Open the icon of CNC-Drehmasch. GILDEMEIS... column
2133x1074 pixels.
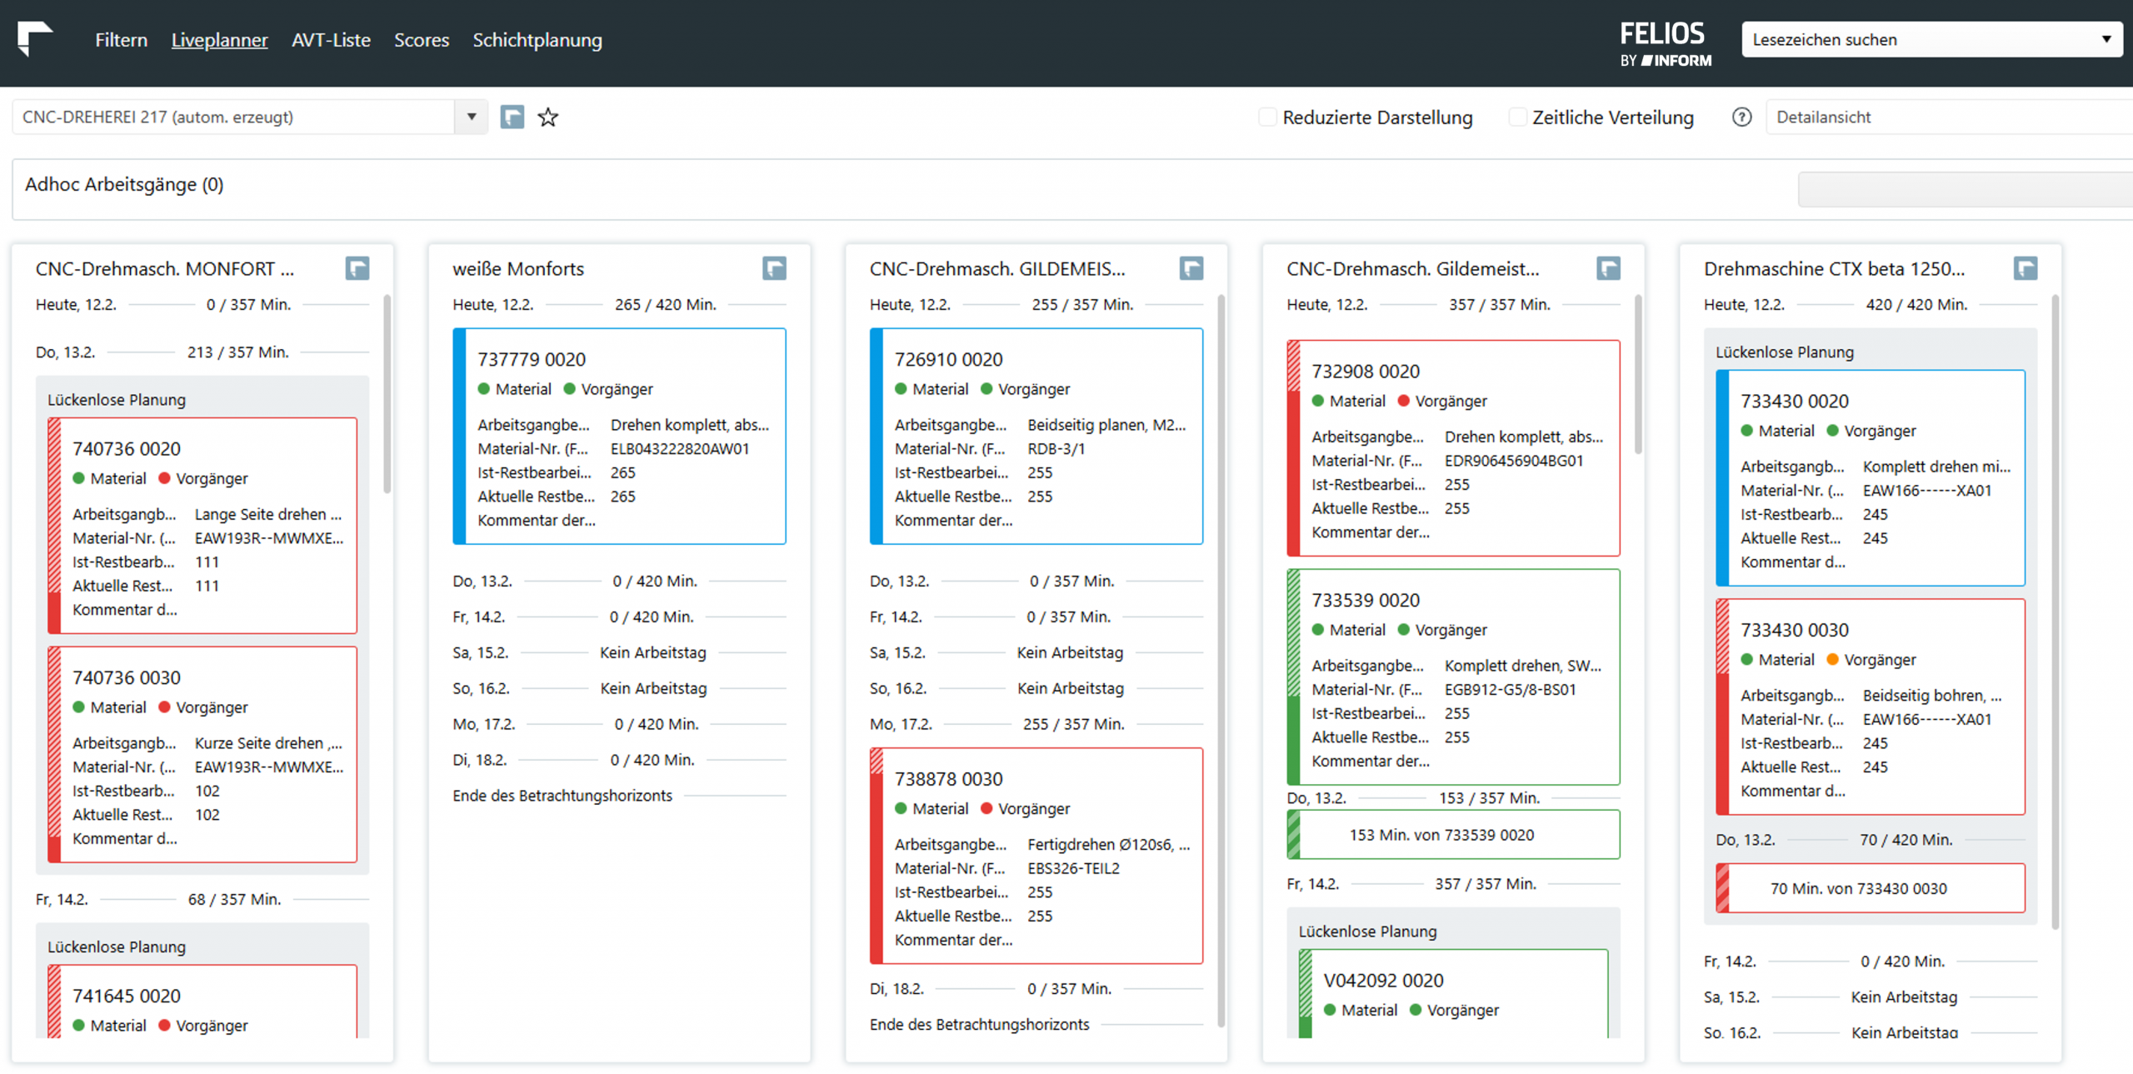coord(1191,268)
